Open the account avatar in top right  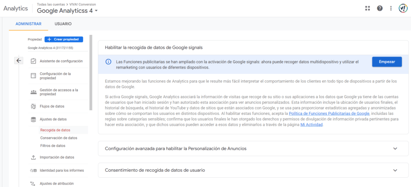click(402, 8)
